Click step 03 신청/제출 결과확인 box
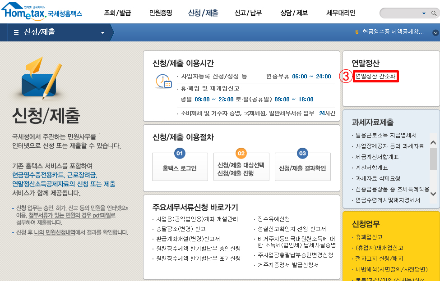440x281 pixels. point(302,167)
